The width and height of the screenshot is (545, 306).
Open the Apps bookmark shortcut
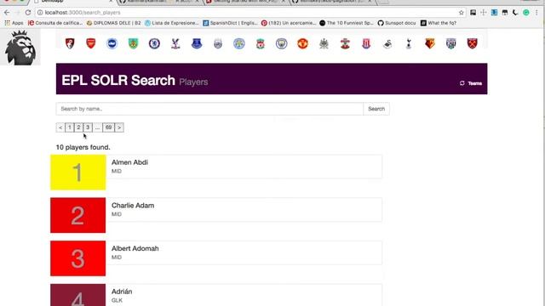(14, 23)
